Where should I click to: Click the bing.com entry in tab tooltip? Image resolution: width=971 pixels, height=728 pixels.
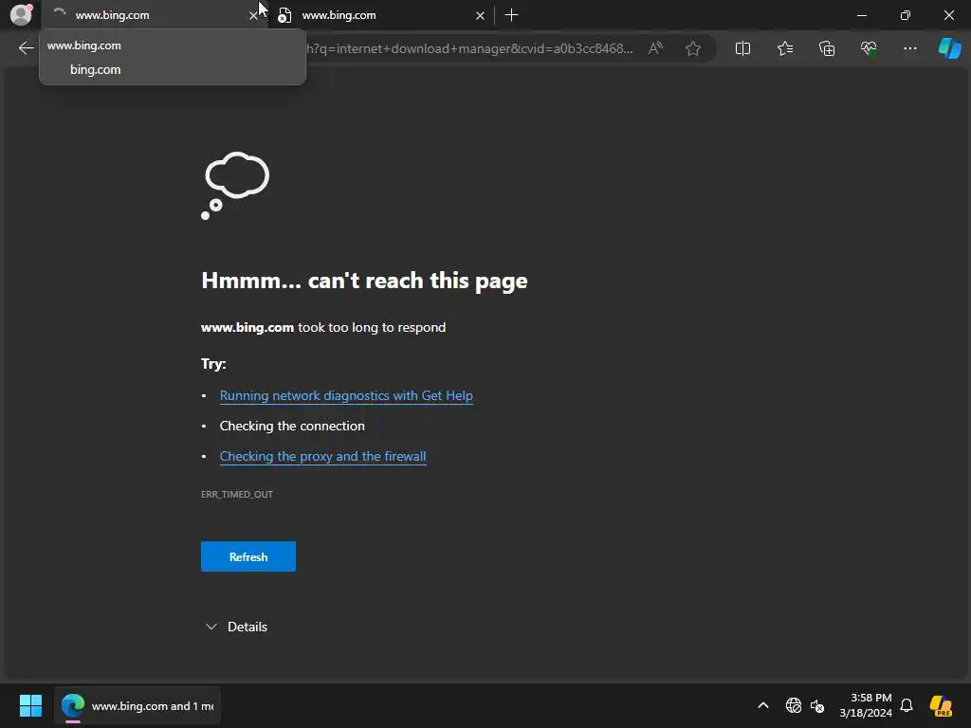96,69
